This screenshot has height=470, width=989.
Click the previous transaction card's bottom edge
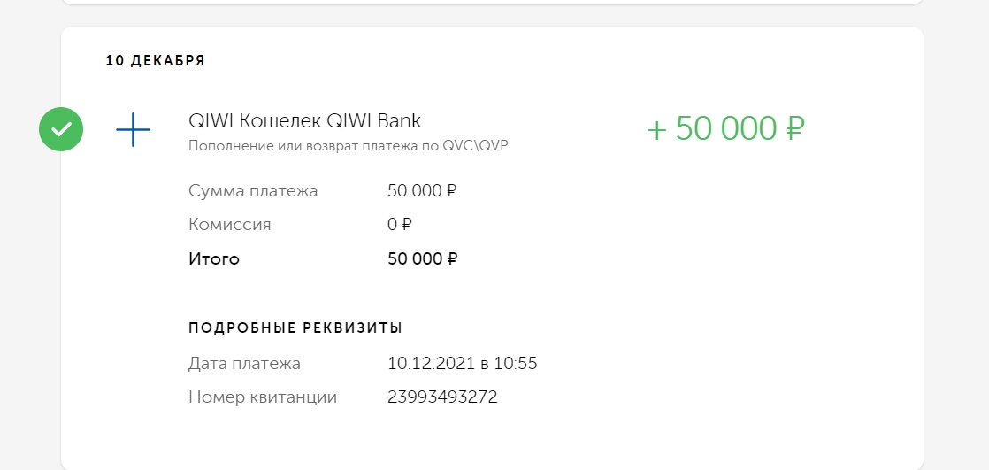point(492,2)
